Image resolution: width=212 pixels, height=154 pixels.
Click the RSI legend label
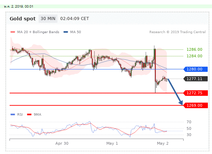coord(20,115)
